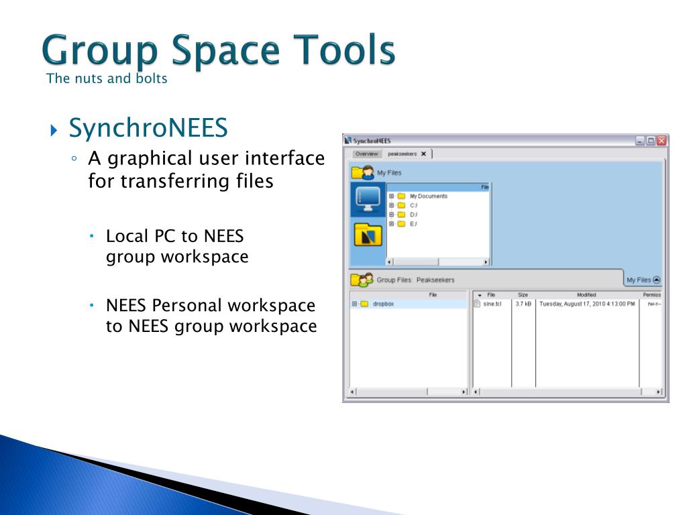Select the local computer monitor icon
Screen dimensions: 687x515
click(368, 199)
